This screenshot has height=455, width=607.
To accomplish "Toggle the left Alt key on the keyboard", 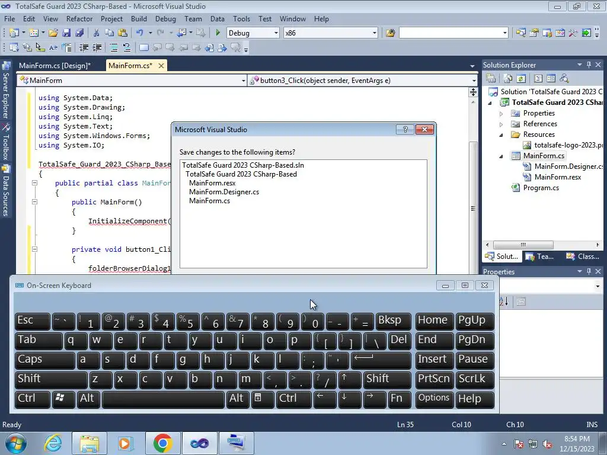I will (89, 399).
